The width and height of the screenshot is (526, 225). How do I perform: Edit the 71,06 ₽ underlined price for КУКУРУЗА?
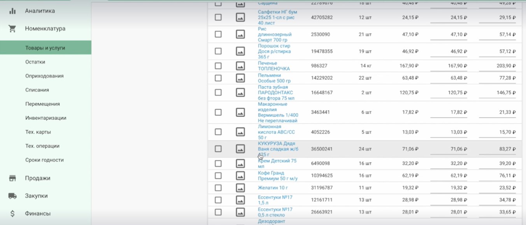[x=449, y=149]
